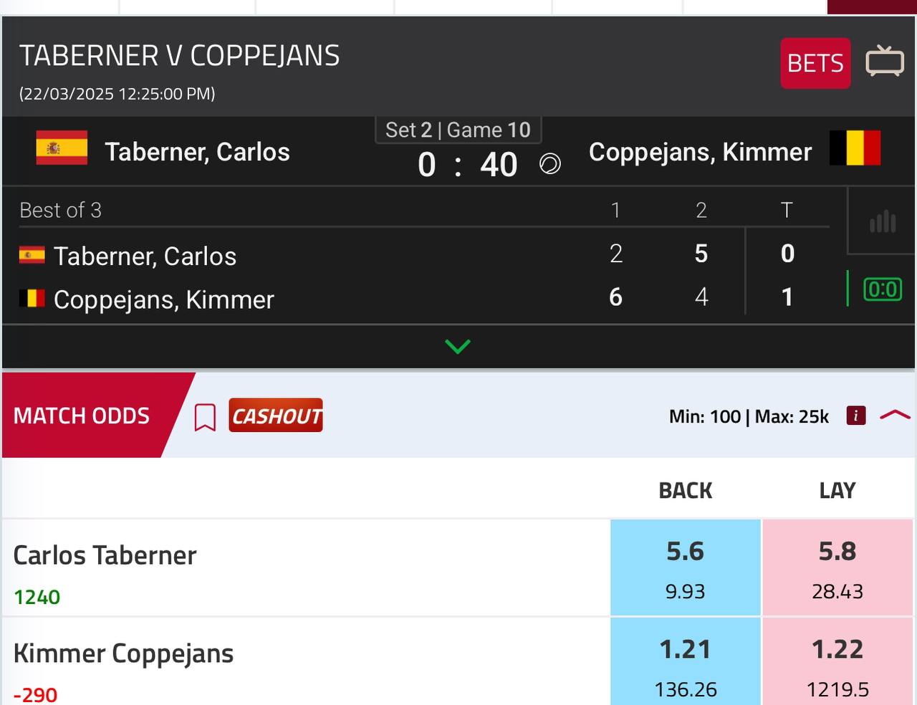
Task: Lay Carlos Taberner at 5.8
Action: [837, 567]
